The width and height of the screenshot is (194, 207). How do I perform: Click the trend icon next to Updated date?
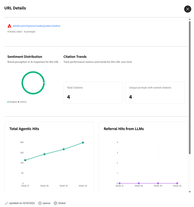coord(6,203)
